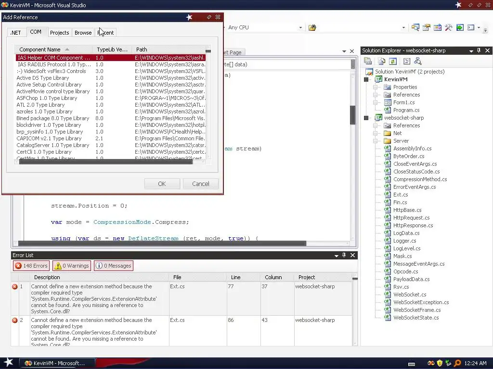The height and width of the screenshot is (369, 493).
Task: Click View Code icon in Solution Explorer
Action: coord(406,61)
